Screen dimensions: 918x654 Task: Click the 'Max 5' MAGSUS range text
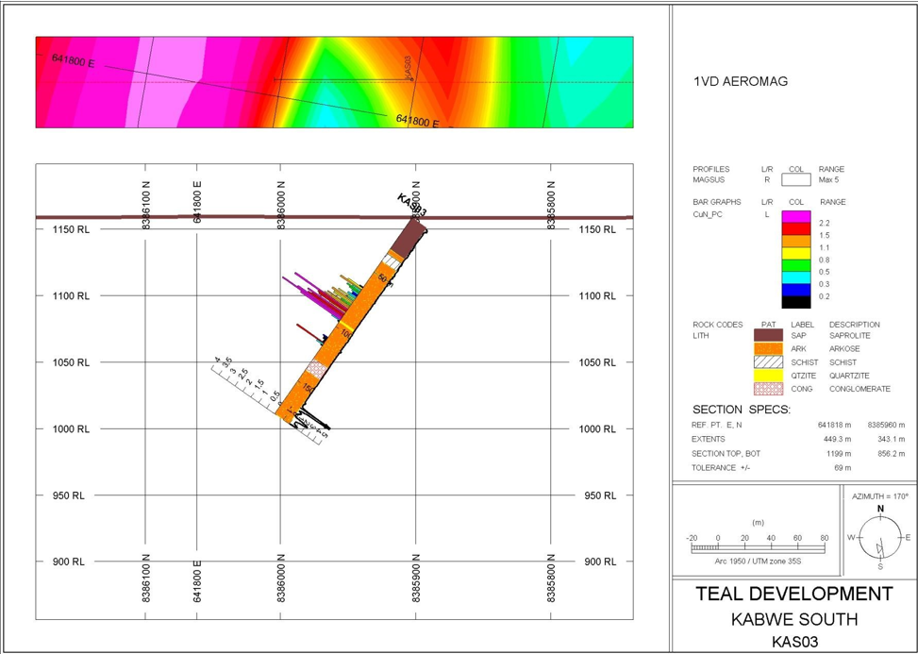pyautogui.click(x=828, y=180)
